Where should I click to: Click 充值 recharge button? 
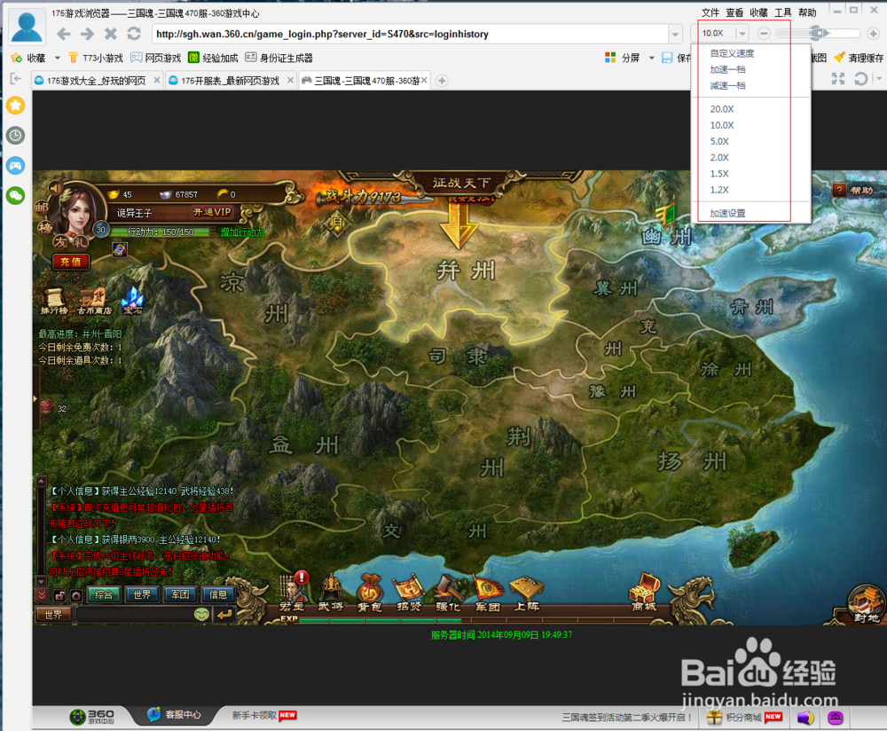click(x=71, y=262)
